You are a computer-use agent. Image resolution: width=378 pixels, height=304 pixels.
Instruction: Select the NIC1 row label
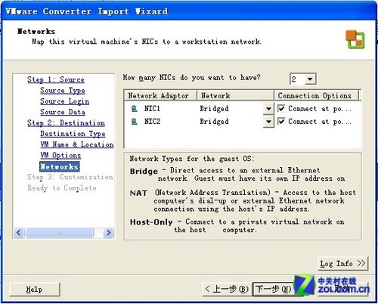[152, 109]
